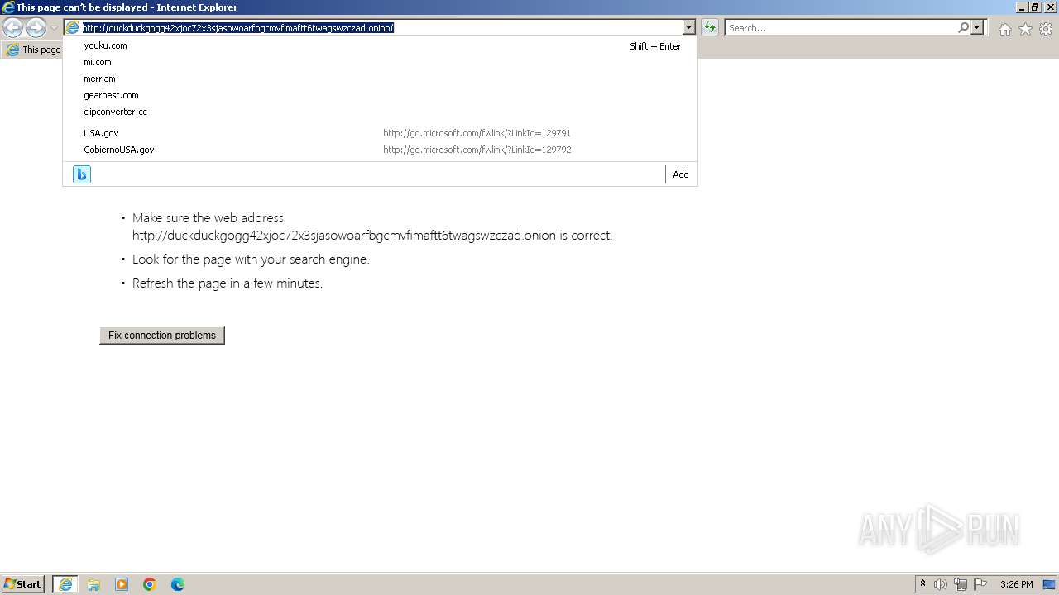Click go.microsoft.com LinkId=129791 URL text
Image resolution: width=1059 pixels, height=595 pixels.
point(477,133)
